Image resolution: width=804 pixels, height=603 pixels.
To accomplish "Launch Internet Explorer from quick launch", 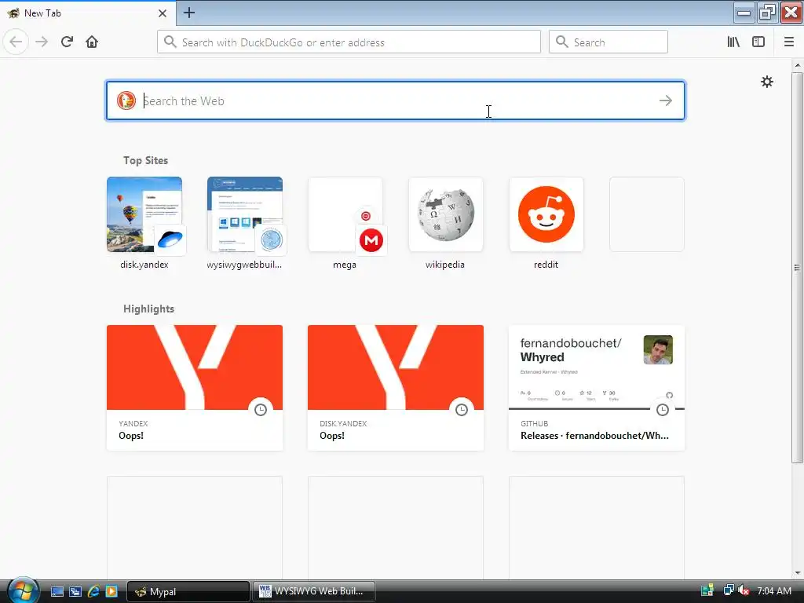I will pos(93,591).
